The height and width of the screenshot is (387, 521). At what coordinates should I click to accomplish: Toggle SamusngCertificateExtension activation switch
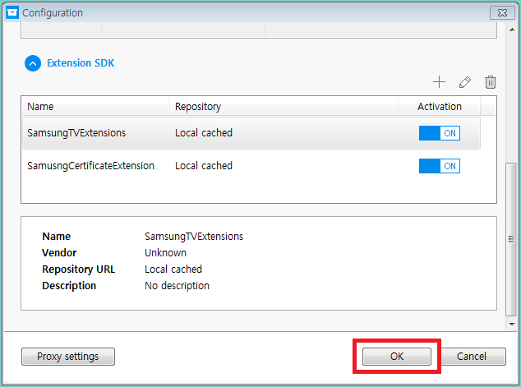(x=439, y=166)
